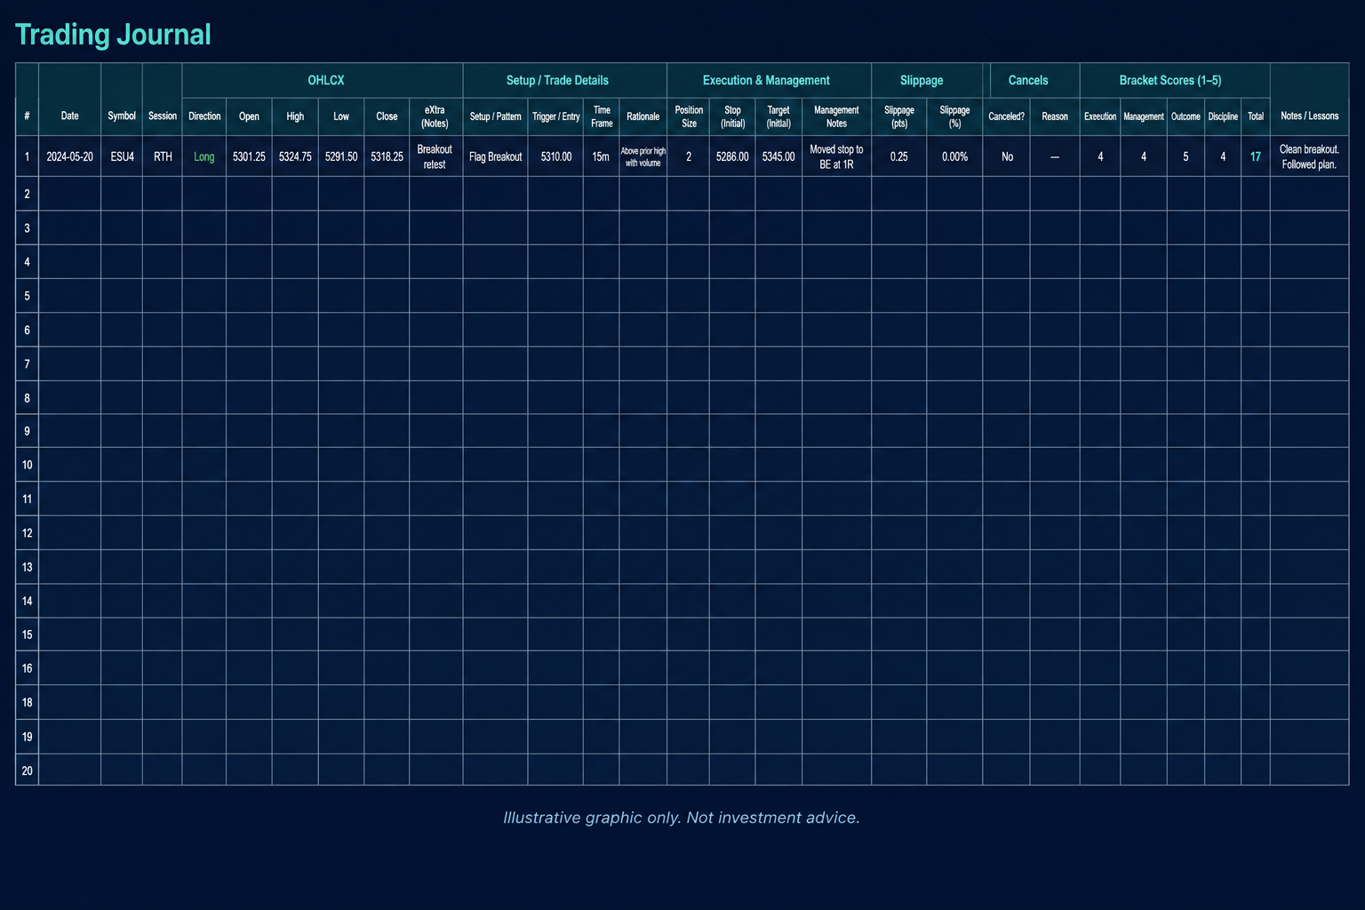The height and width of the screenshot is (910, 1365).
Task: Select row number 10
Action: pos(27,465)
